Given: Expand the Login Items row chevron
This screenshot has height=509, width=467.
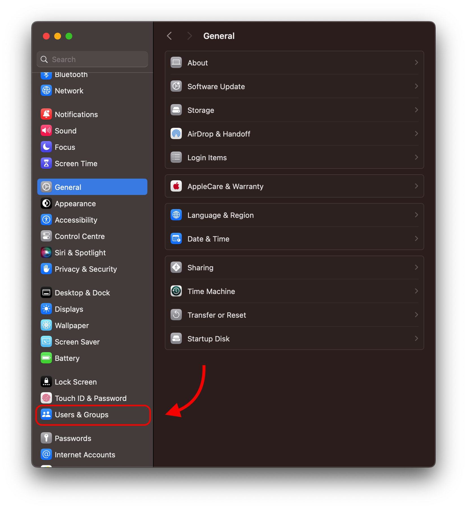Looking at the screenshot, I should click(x=416, y=157).
